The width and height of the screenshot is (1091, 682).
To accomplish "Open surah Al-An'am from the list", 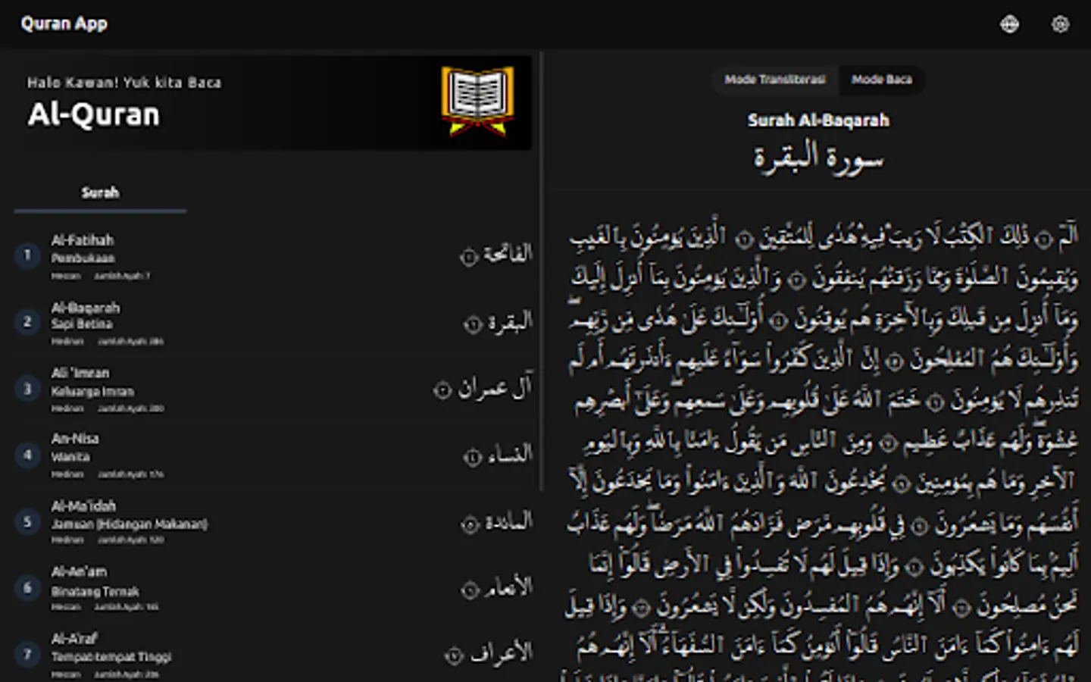I will click(273, 587).
